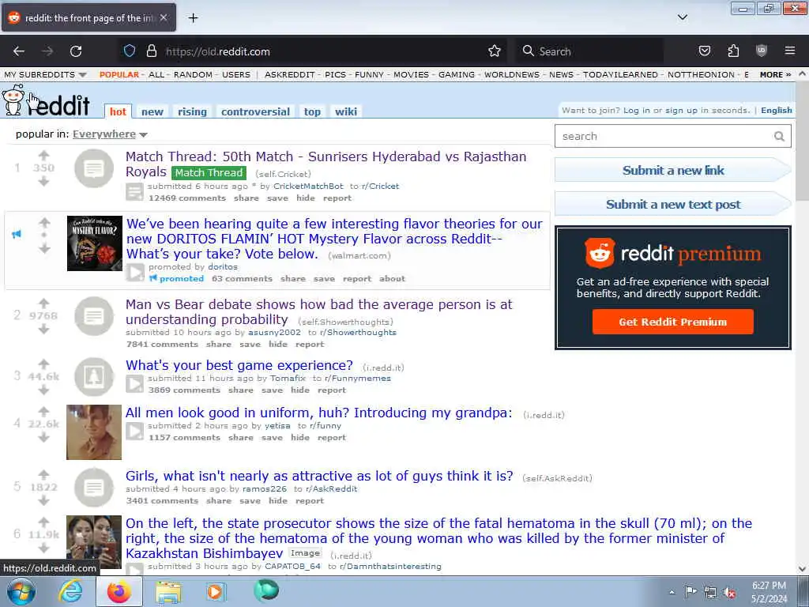Viewport: 809px width, 607px height.
Task: Click the muted volume tray icon
Action: [x=729, y=592]
